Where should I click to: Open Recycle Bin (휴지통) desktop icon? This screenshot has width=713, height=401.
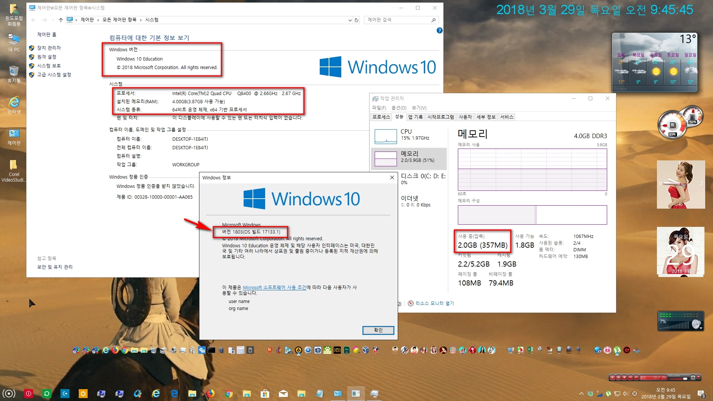point(14,74)
